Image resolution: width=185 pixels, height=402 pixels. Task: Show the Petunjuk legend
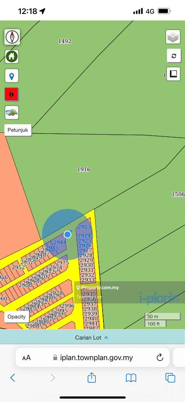pos(18,130)
